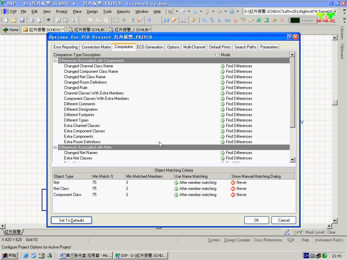
Task: Select the red X No ERC tool
Action: (282, 20)
